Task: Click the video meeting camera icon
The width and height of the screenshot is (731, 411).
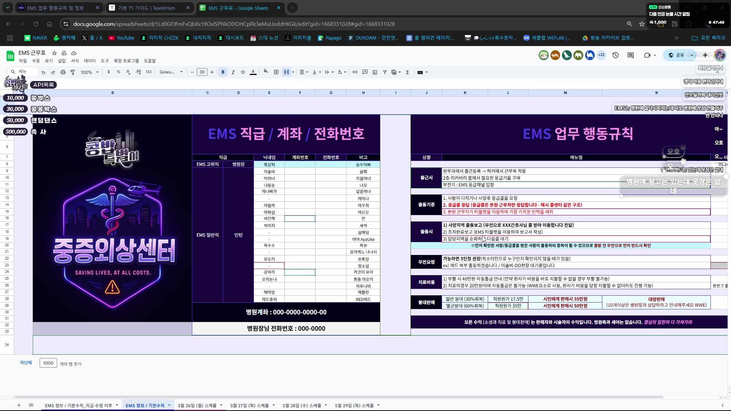Action: pyautogui.click(x=647, y=55)
